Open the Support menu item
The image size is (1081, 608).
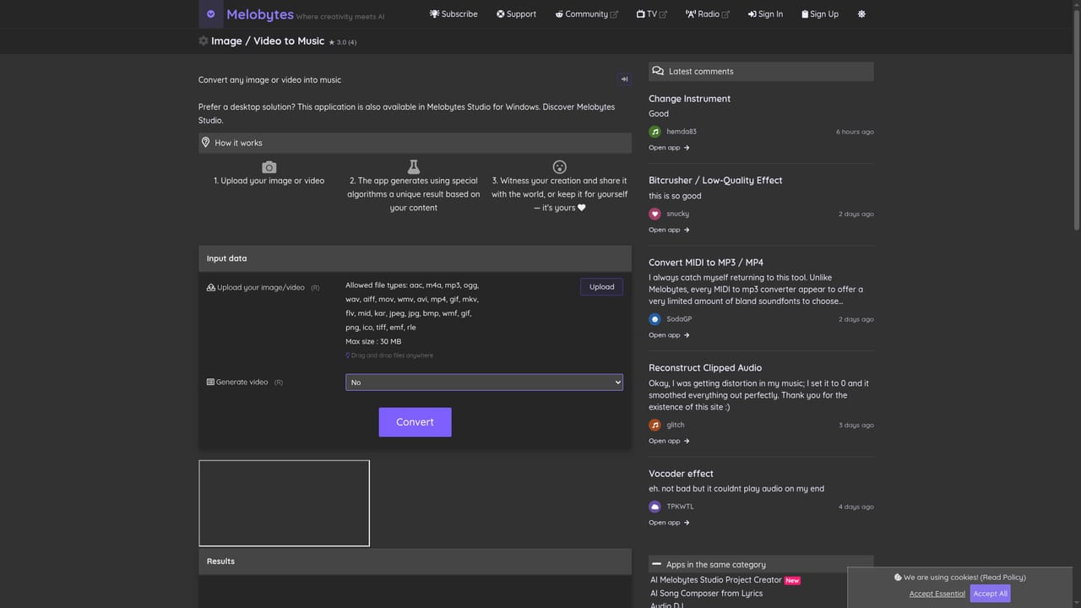[x=516, y=14]
